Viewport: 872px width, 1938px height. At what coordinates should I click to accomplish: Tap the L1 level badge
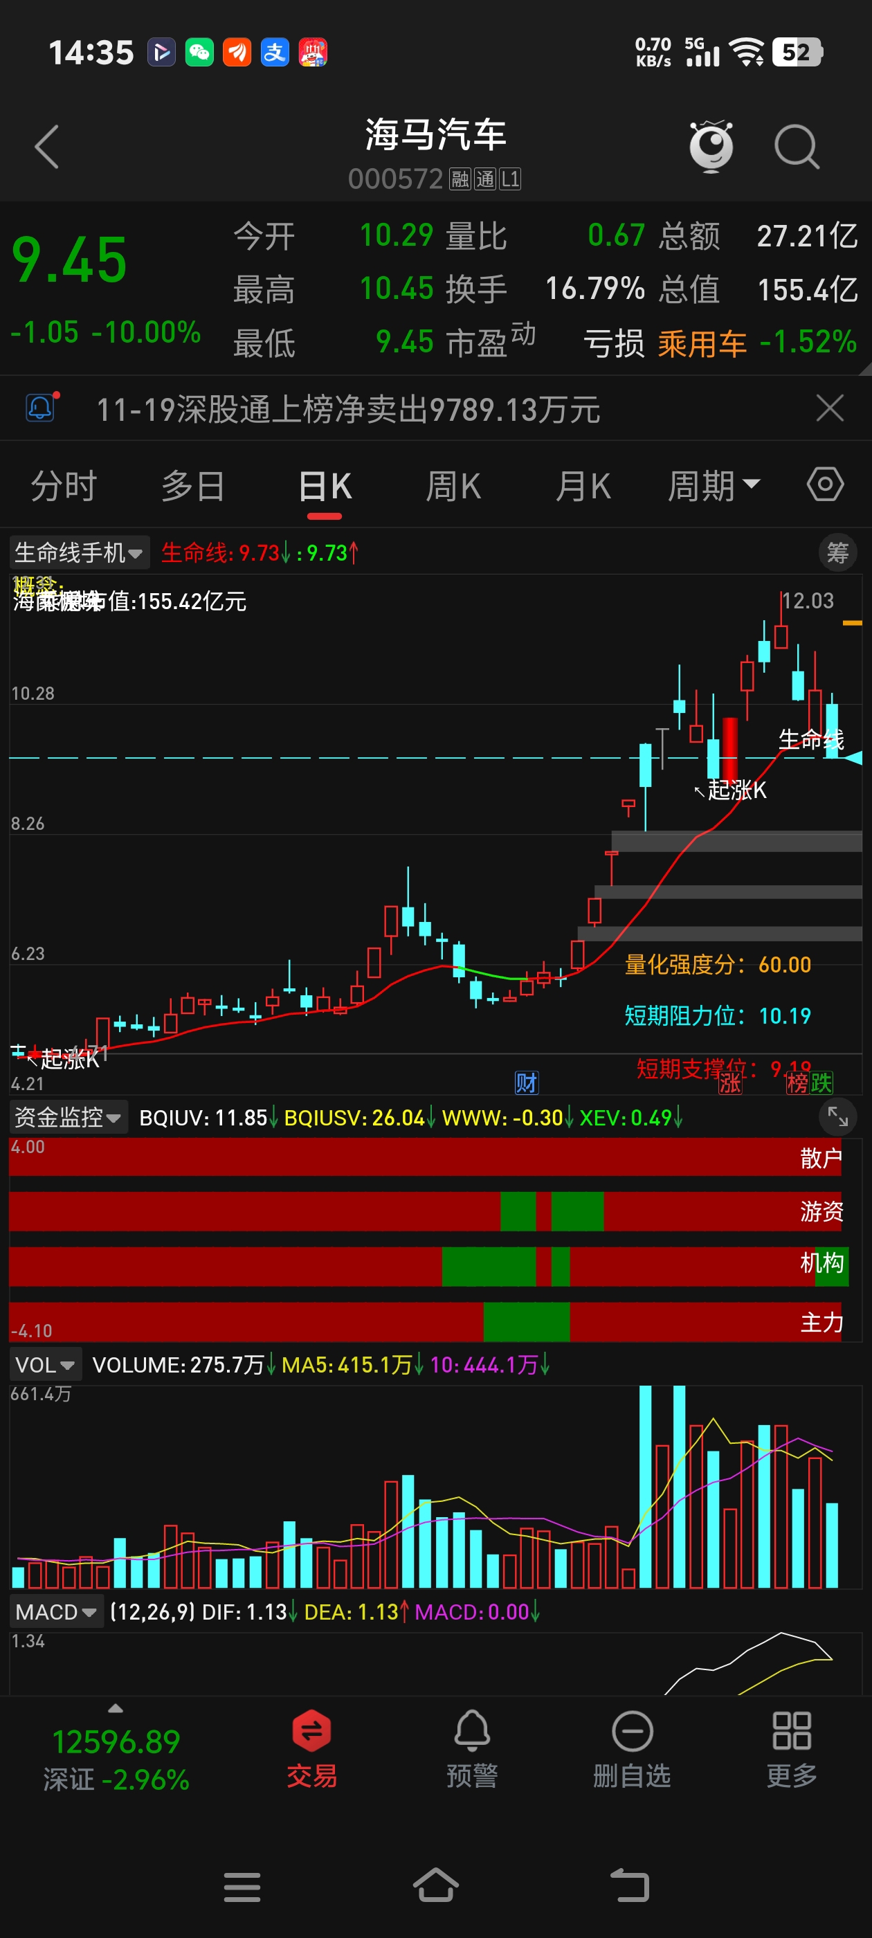point(510,179)
